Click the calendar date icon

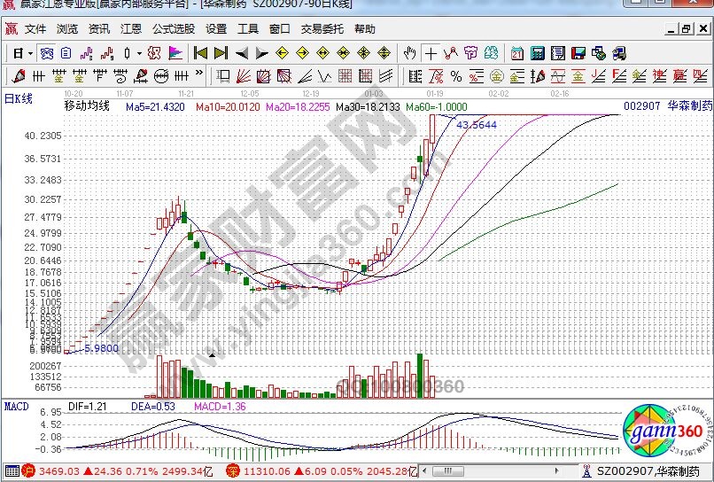point(517,52)
